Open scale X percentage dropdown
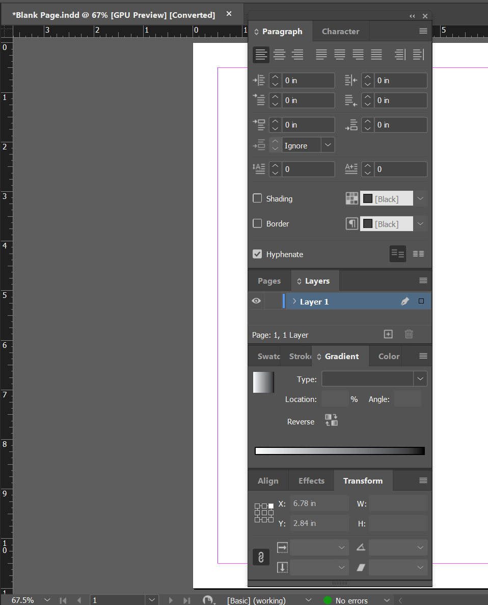The height and width of the screenshot is (605, 488). pyautogui.click(x=341, y=547)
